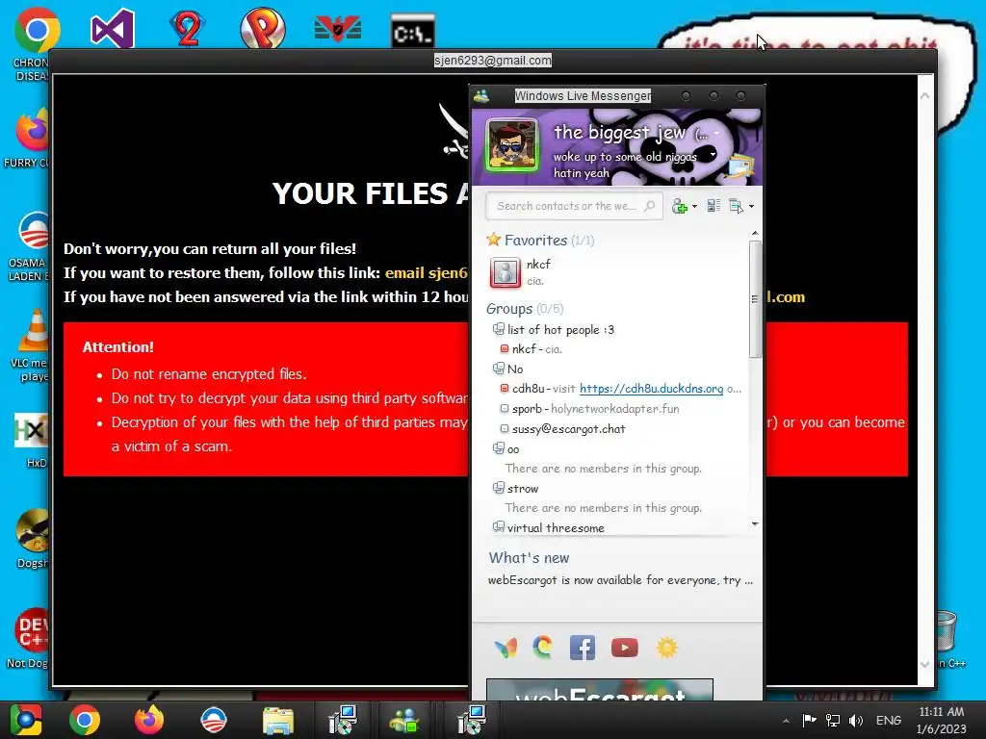Click the ransom window scrollbar down arrow
The image size is (986, 739).
(x=925, y=664)
